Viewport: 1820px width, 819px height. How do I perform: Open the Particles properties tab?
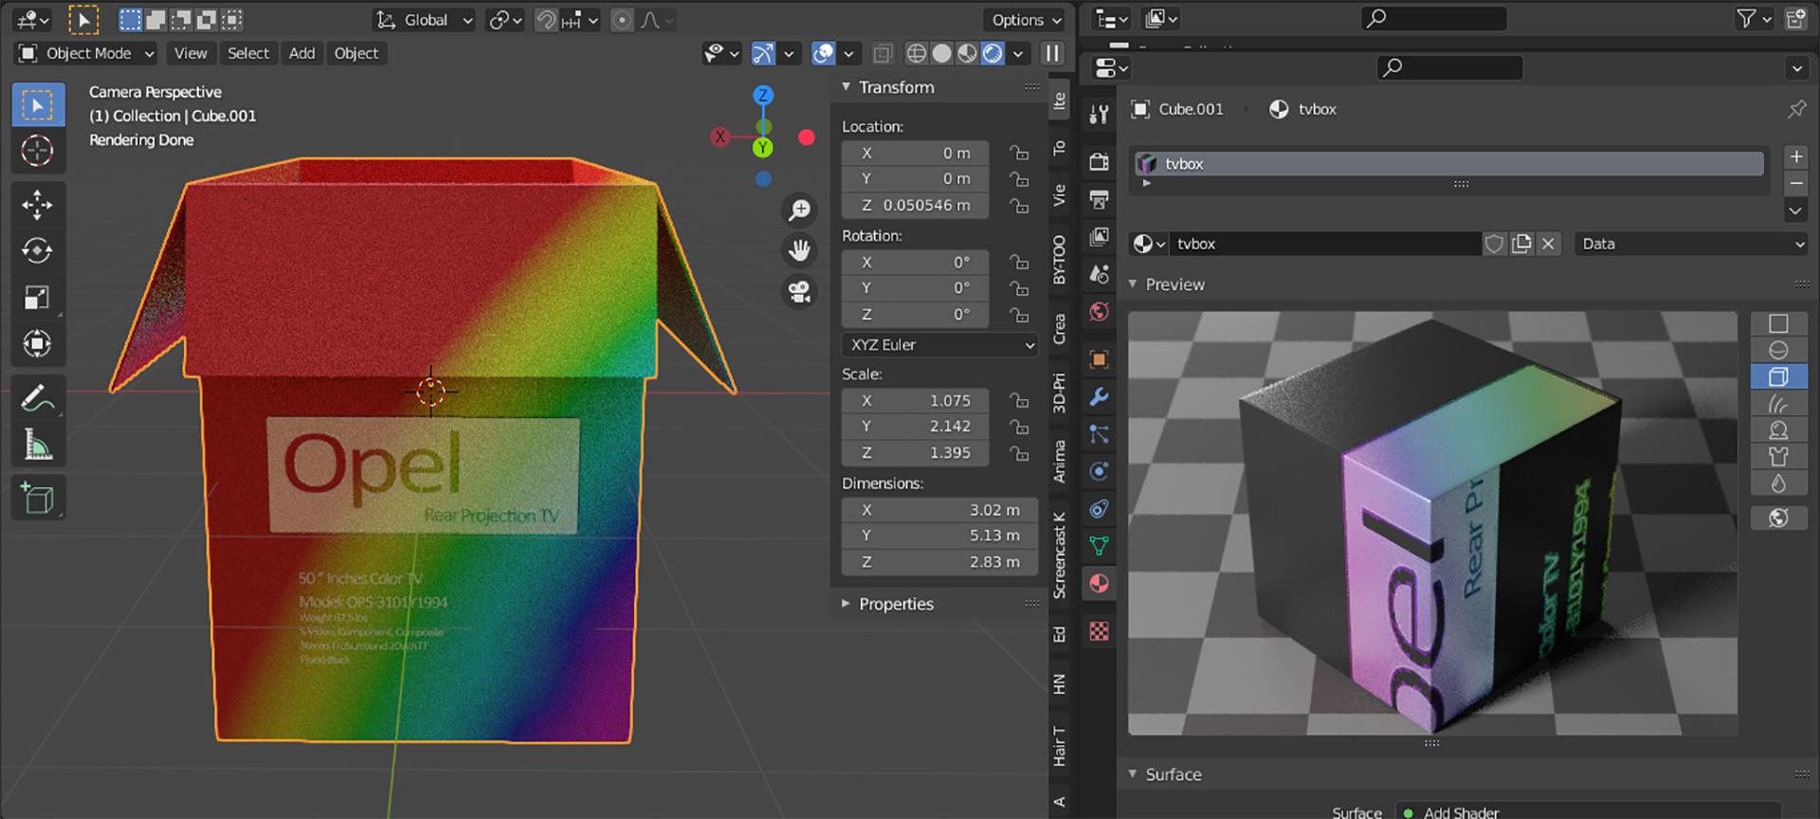pos(1099,434)
